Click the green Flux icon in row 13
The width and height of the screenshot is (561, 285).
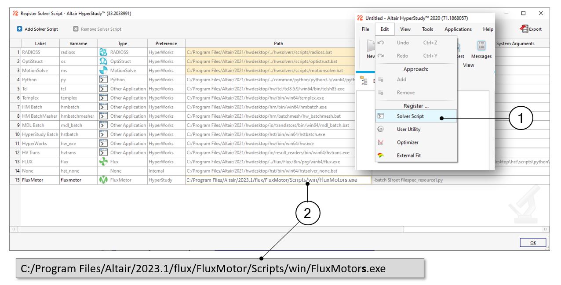click(103, 162)
